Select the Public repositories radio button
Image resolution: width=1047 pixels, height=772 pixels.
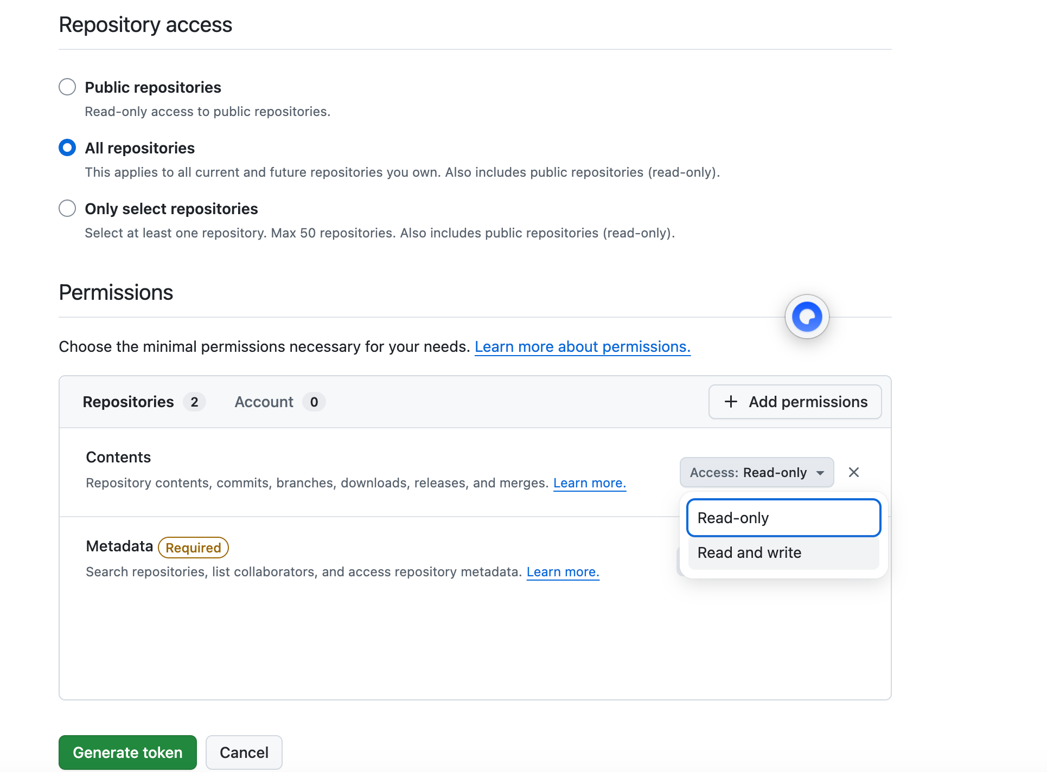[67, 87]
